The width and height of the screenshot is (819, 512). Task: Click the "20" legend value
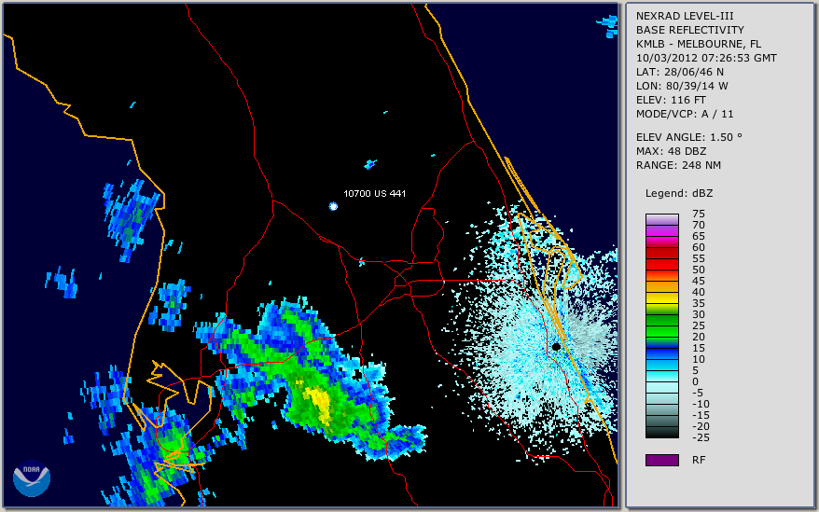[699, 337]
